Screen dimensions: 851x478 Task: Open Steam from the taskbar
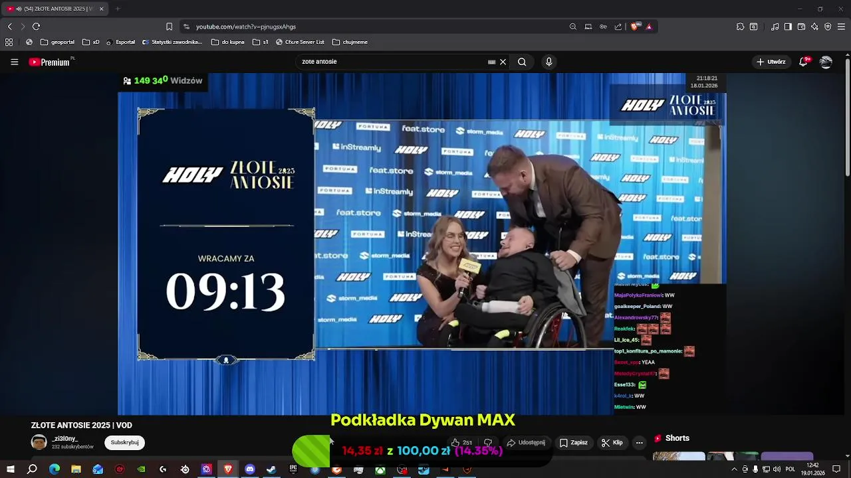[x=271, y=469]
